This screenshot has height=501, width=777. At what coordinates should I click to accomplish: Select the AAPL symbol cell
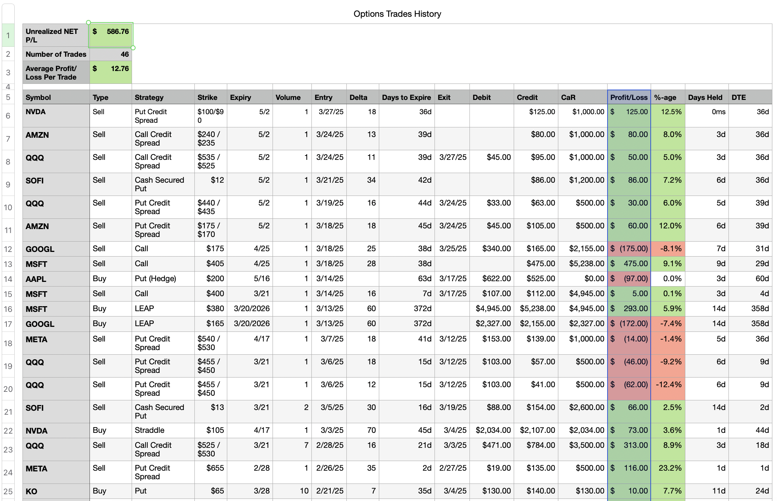point(56,279)
